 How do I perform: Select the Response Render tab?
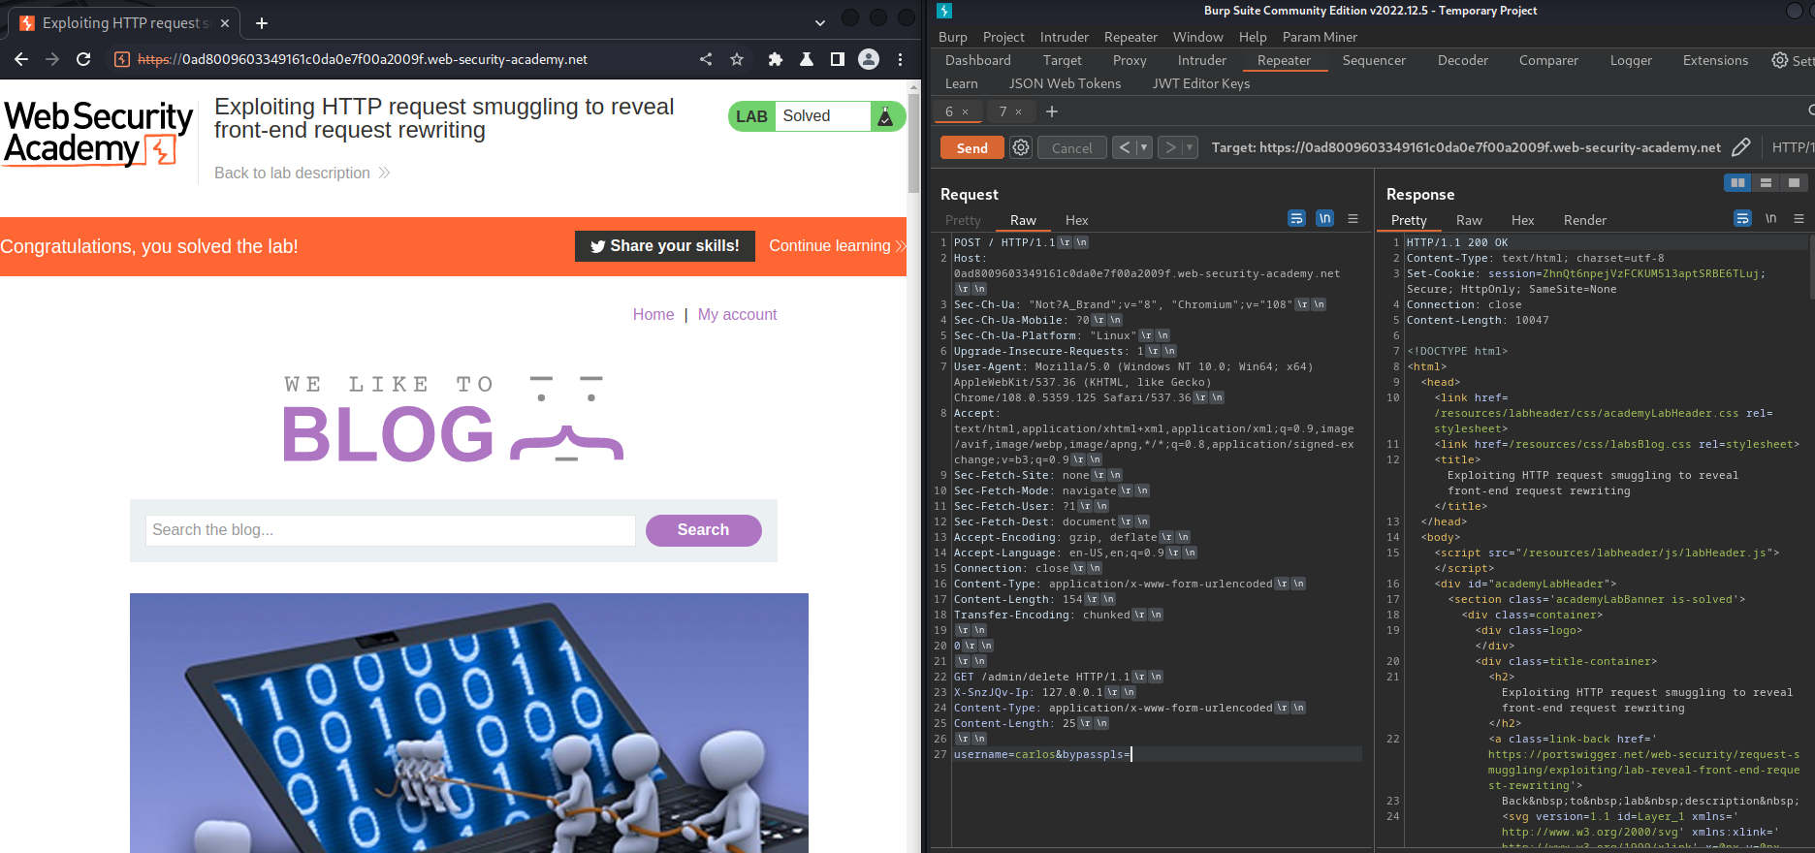click(x=1584, y=220)
